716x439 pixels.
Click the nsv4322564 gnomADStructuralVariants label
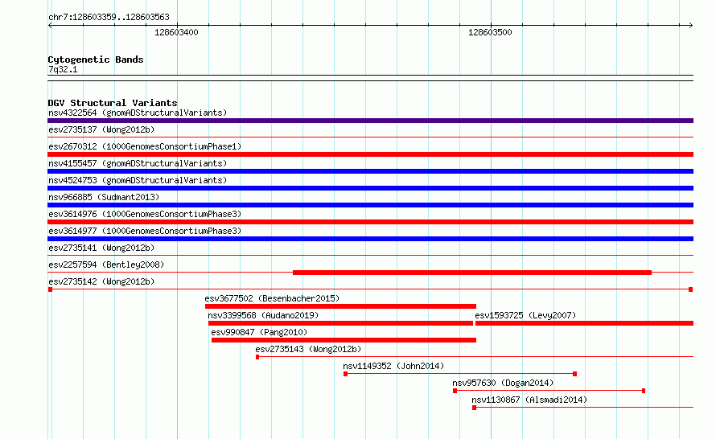(x=138, y=113)
